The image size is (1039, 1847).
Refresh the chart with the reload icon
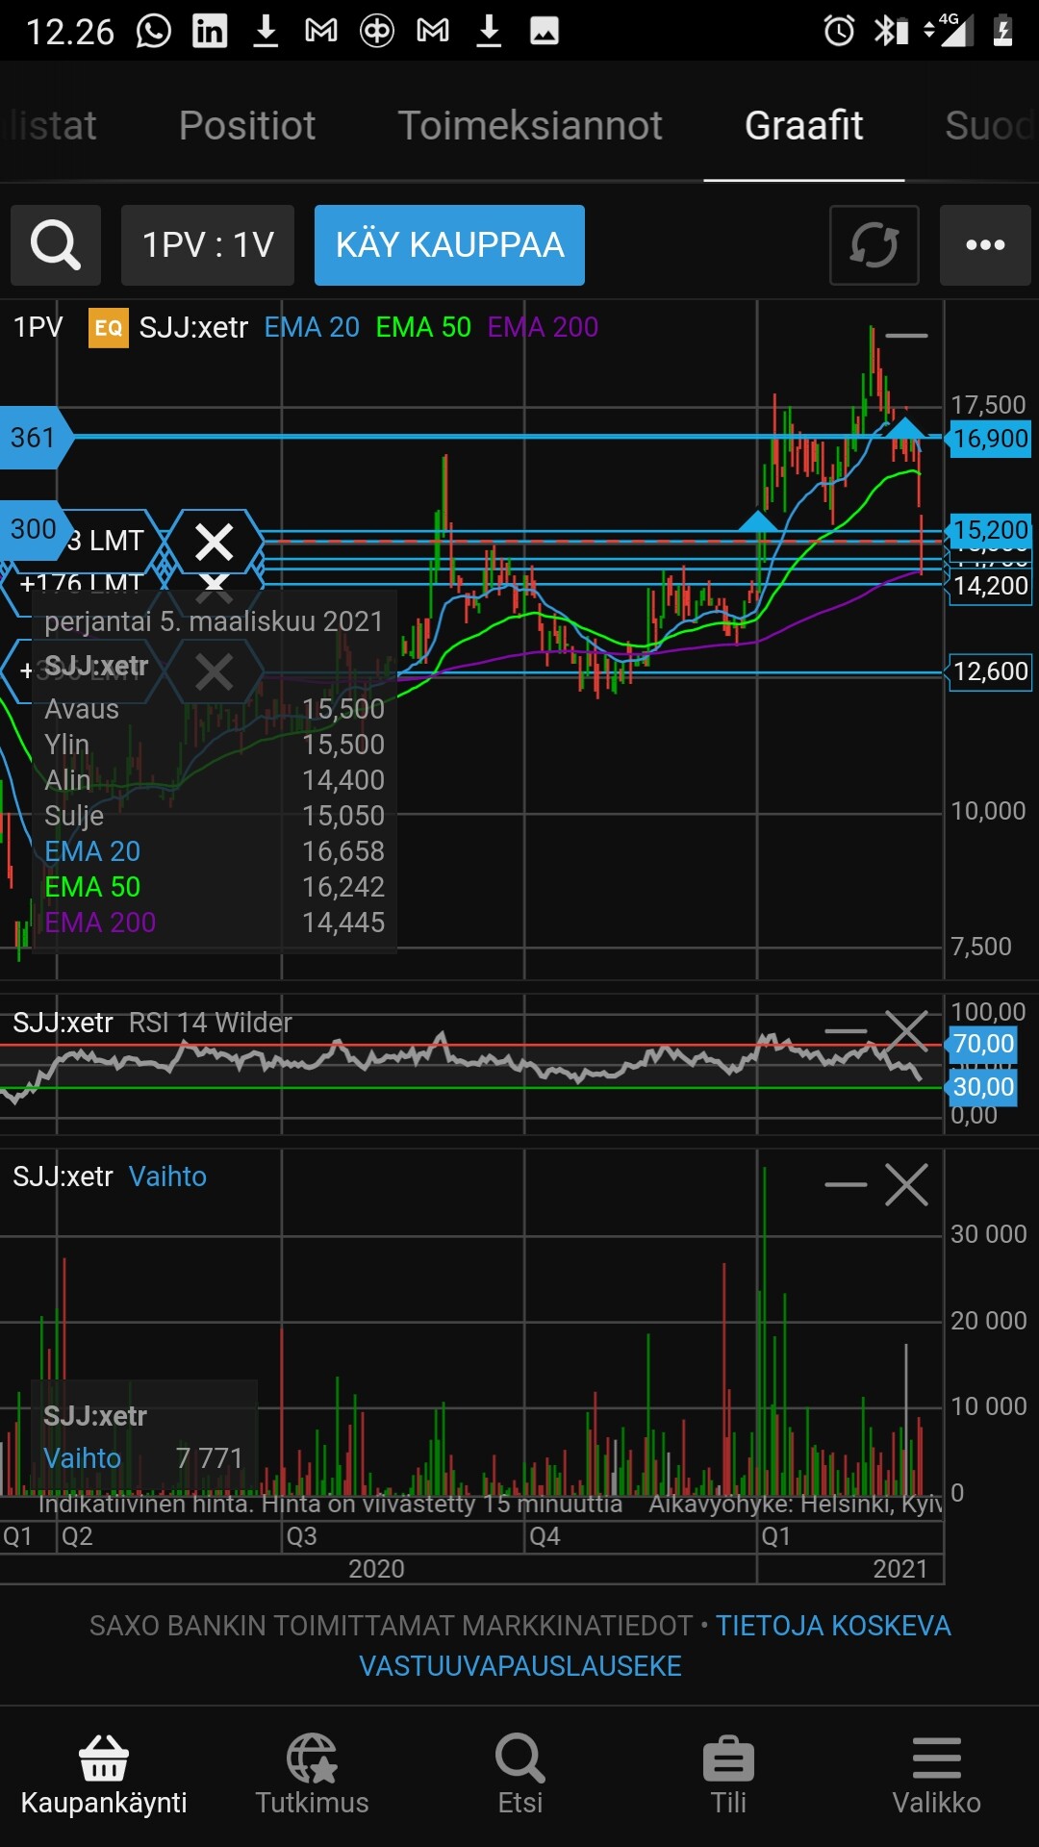874,245
